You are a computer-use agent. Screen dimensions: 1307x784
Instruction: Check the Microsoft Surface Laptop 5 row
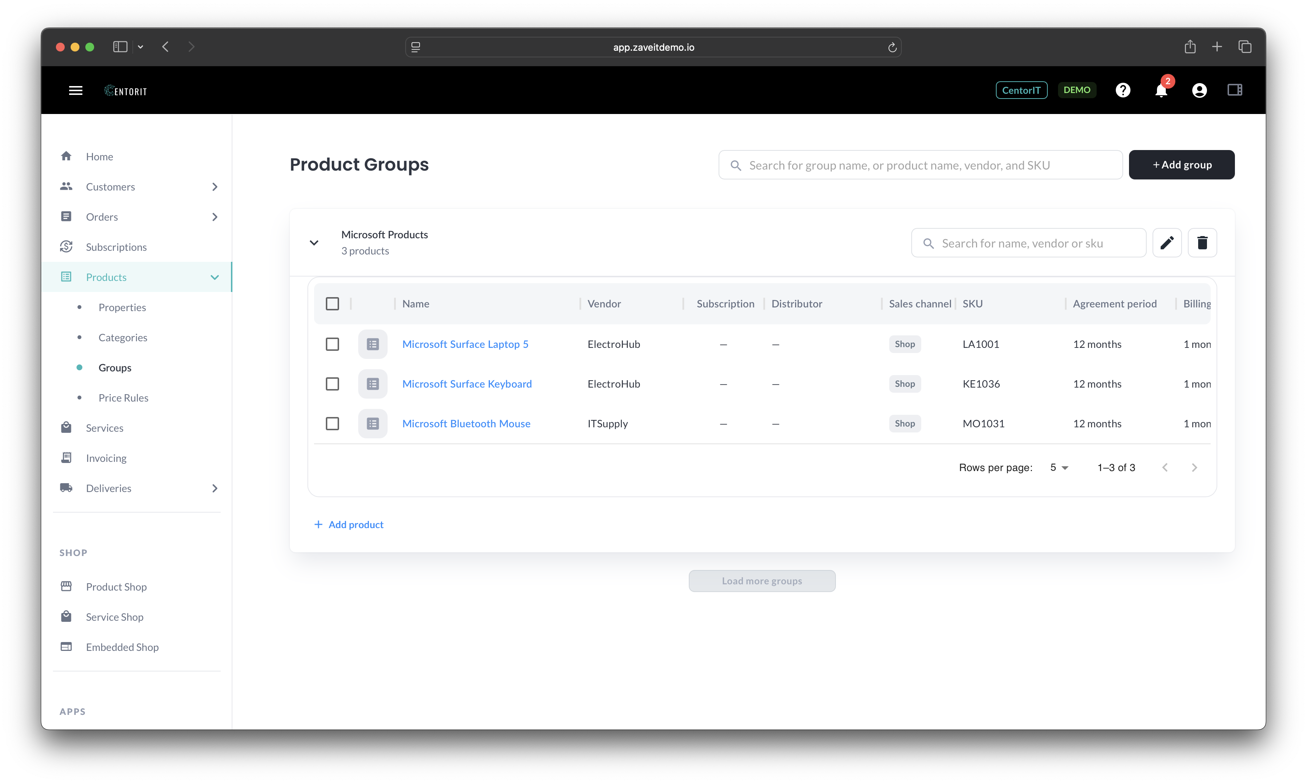(332, 345)
